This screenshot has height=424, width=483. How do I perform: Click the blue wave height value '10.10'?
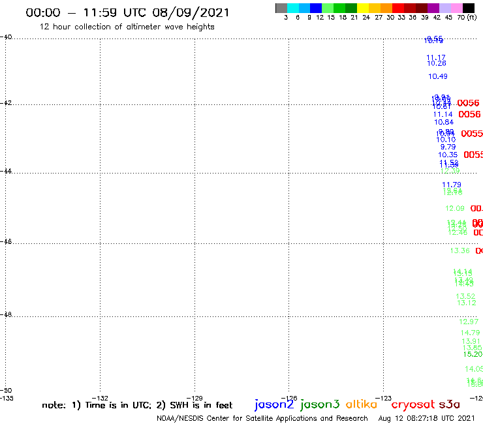446,140
